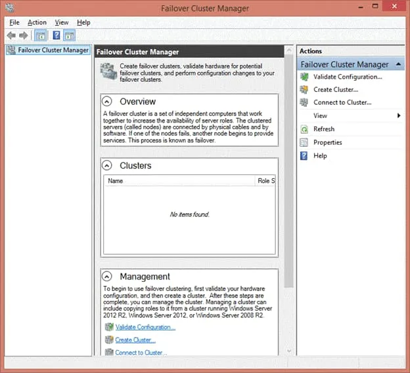Select Failover Cluster Manager tree node
This screenshot has width=410, height=373.
pos(53,50)
